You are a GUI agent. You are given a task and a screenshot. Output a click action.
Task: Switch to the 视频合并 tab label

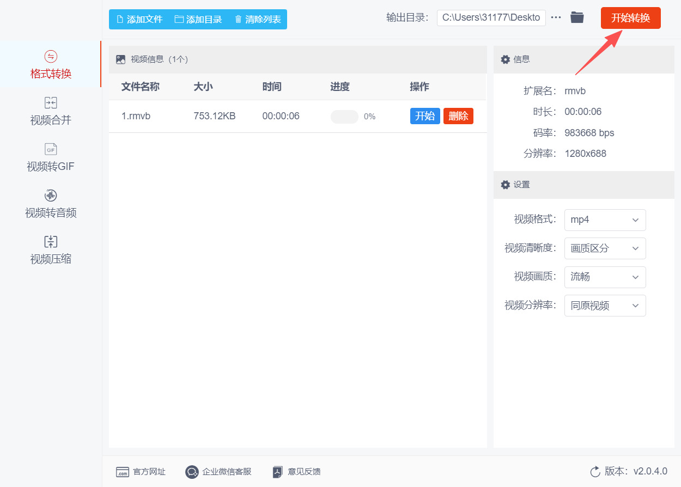click(51, 120)
